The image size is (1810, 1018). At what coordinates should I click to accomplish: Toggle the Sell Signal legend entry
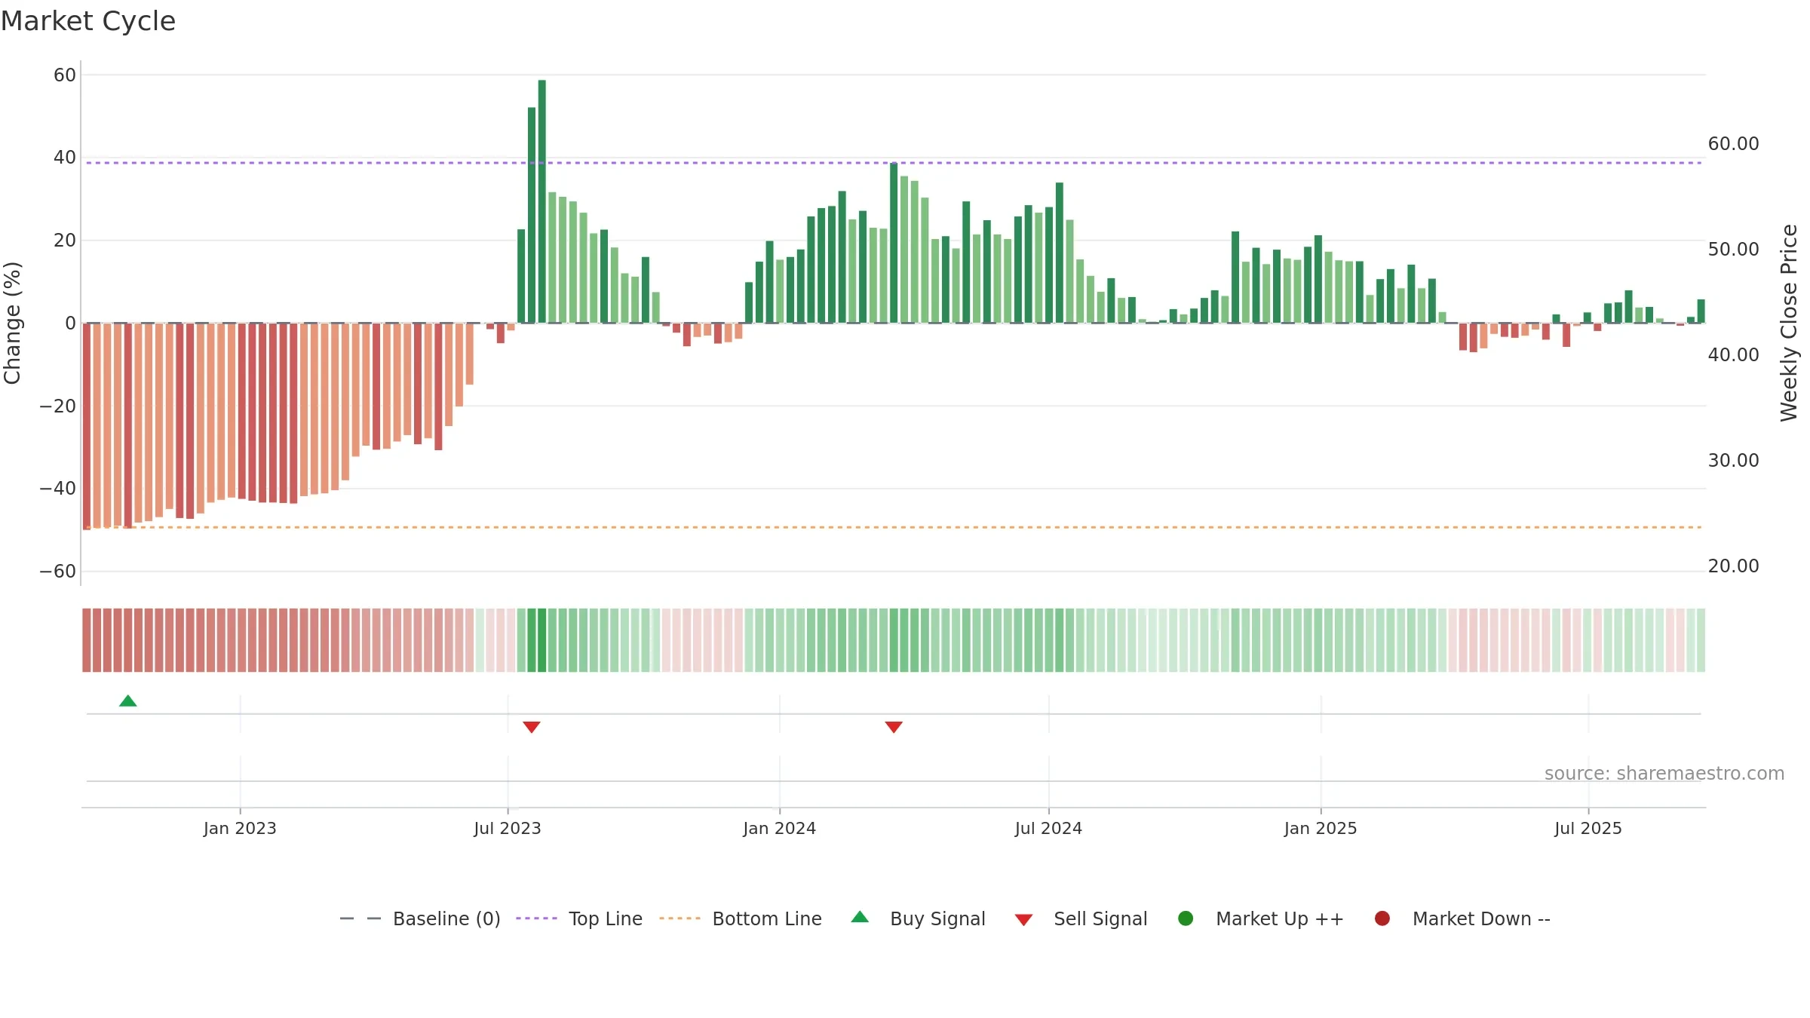pyautogui.click(x=1081, y=918)
